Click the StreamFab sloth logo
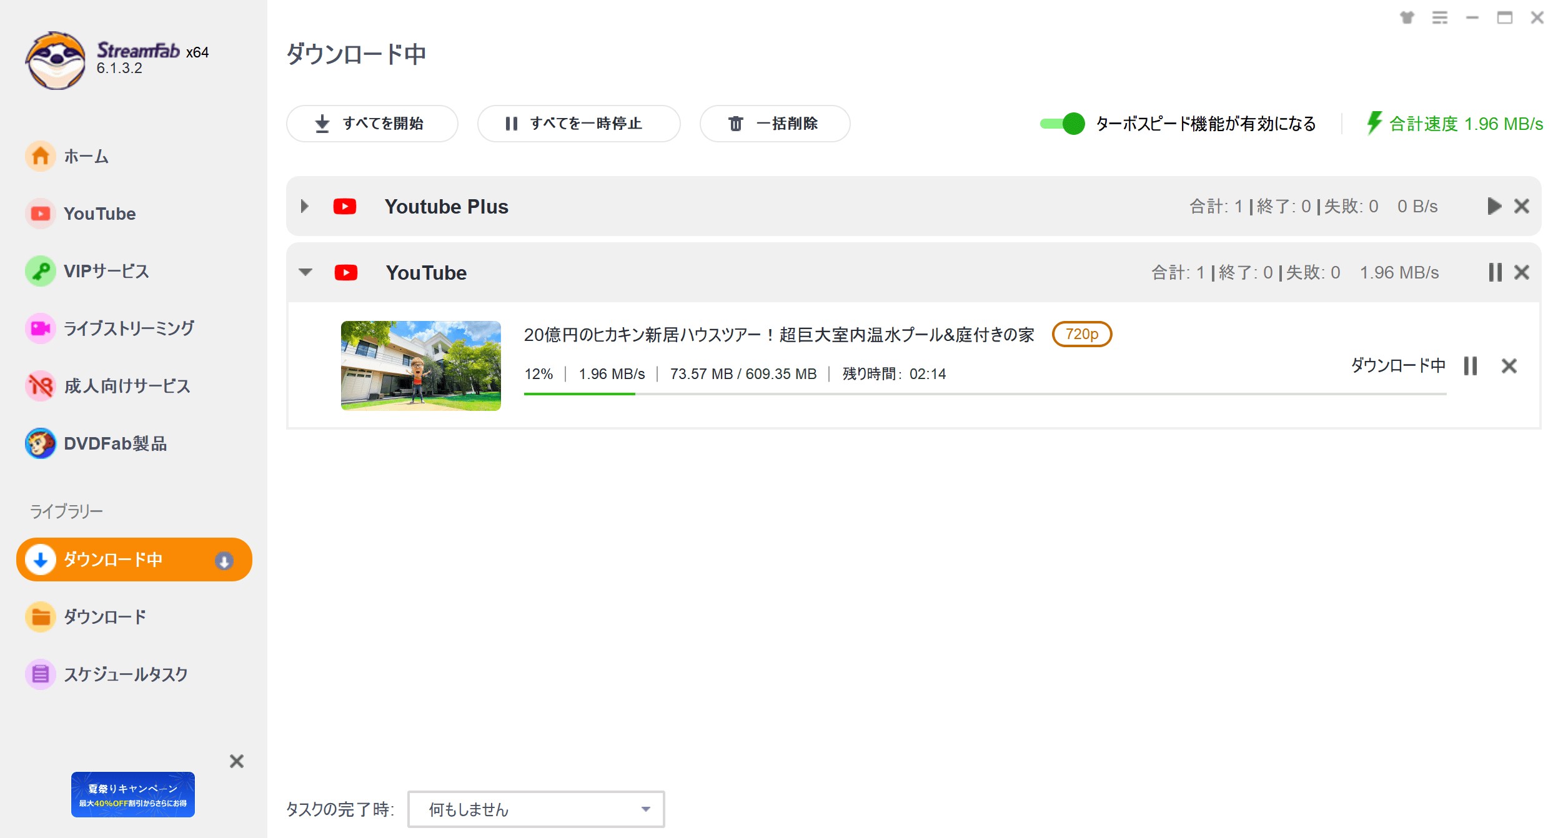Screen dimensions: 1558x838 click(x=56, y=61)
